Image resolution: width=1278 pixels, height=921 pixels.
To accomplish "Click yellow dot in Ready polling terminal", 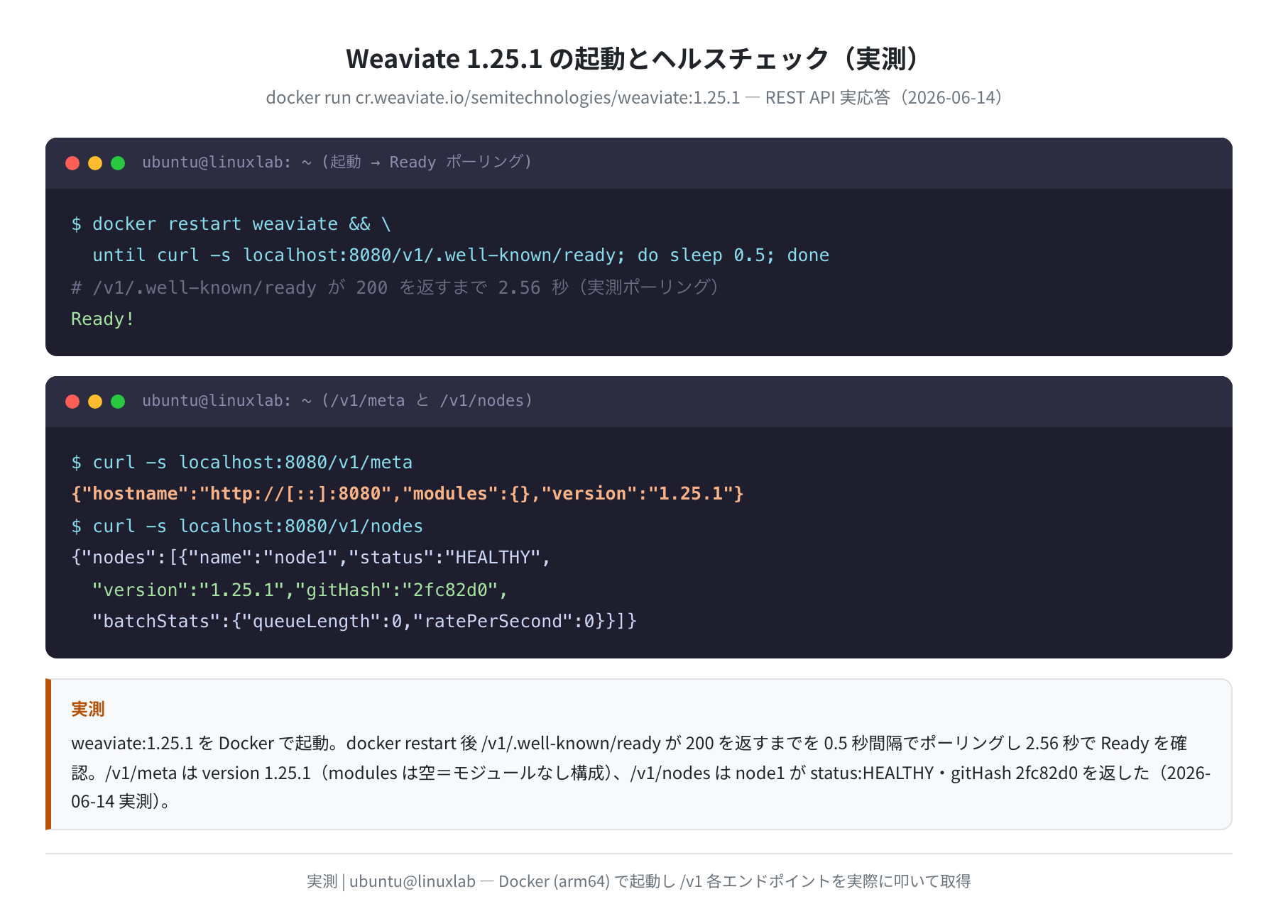I will point(95,163).
